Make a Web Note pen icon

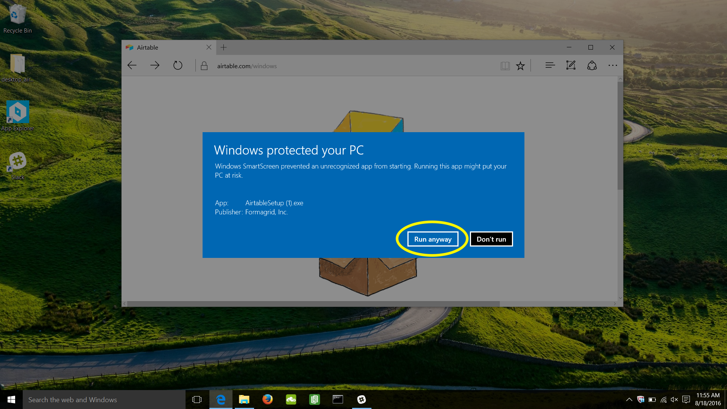click(571, 66)
